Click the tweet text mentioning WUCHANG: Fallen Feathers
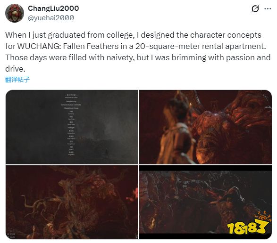This screenshot has height=243, width=277. [x=138, y=52]
